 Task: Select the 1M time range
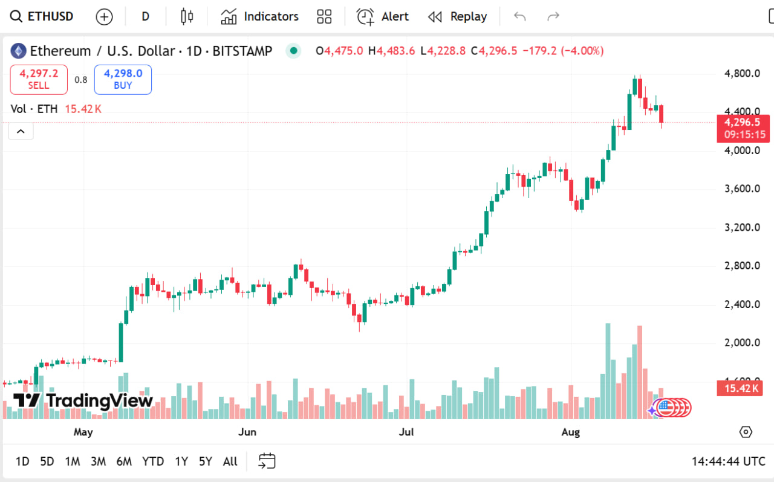coord(73,461)
